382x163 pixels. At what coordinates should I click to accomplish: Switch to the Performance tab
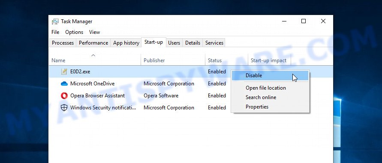pos(93,43)
